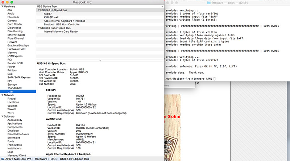Image resolution: width=290 pixels, height=161 pixels.
Task: Open Storage in sidebar
Action: 12,84
